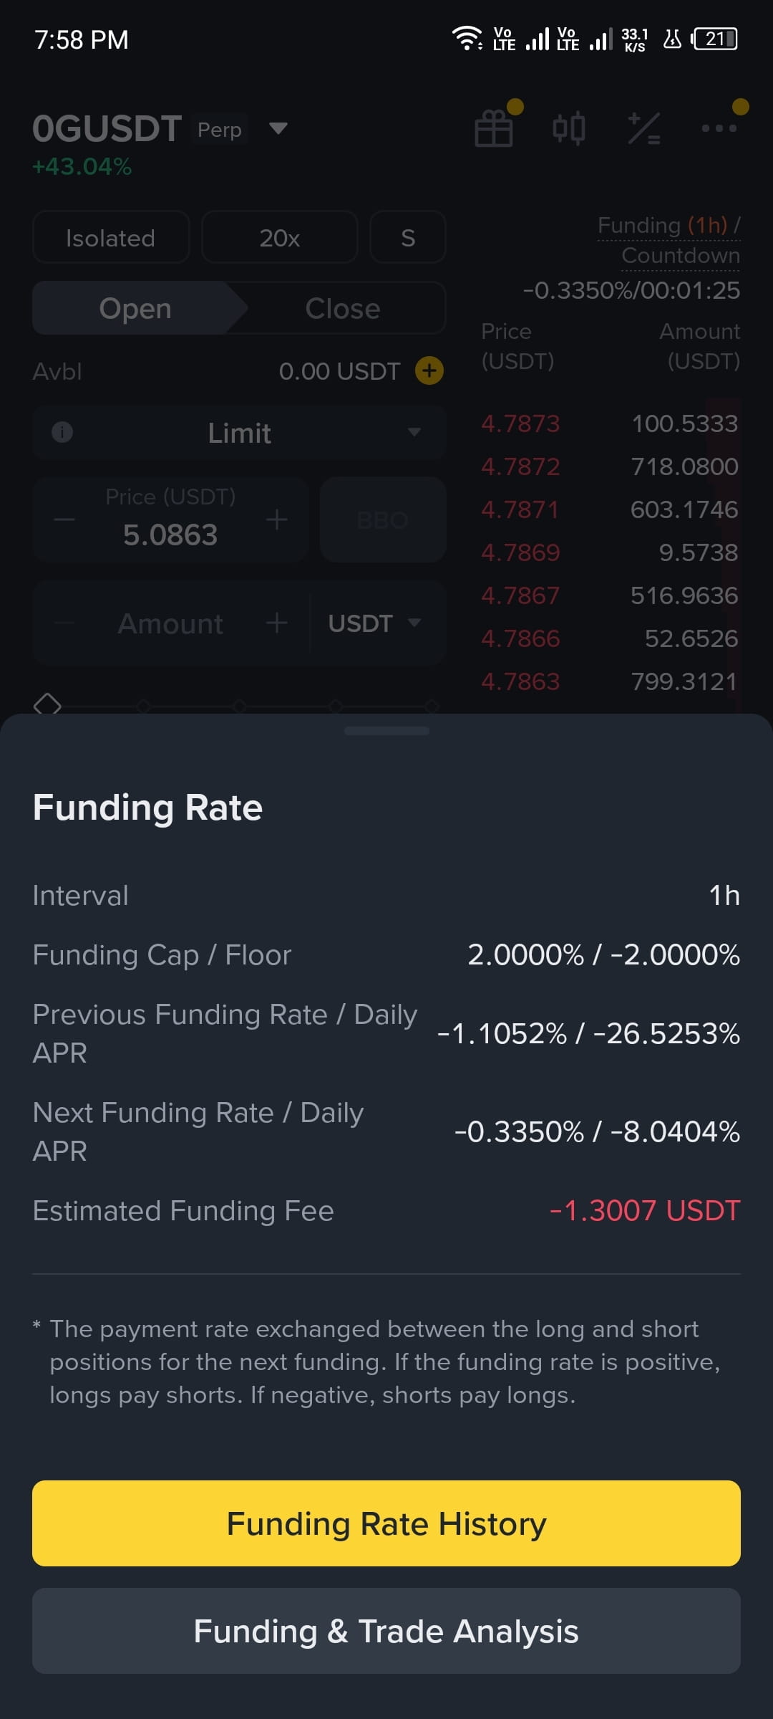Viewport: 773px width, 1719px height.
Task: Switch to the Close tab
Action: coord(343,308)
